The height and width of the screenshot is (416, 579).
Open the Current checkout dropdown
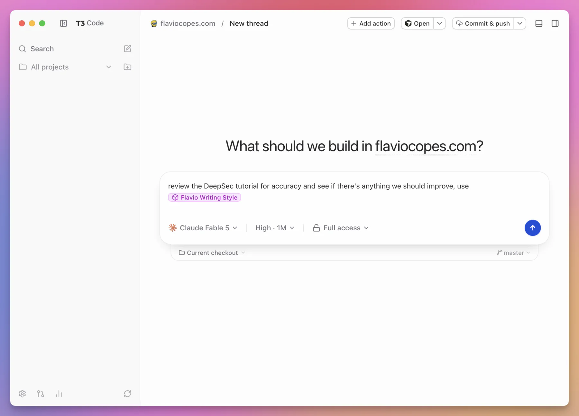coord(212,253)
